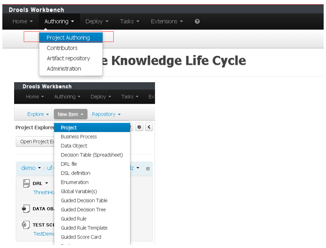Screen dimensions: 326x248
Task: Click Deploy in the lower workbench navbar
Action: pos(101,97)
